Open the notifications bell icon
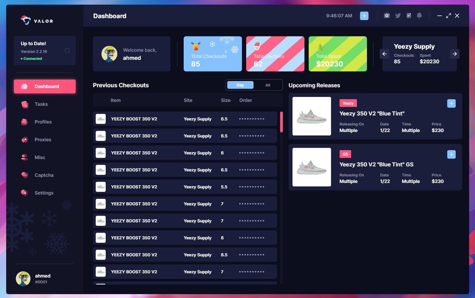Image resolution: width=475 pixels, height=298 pixels. click(419, 16)
